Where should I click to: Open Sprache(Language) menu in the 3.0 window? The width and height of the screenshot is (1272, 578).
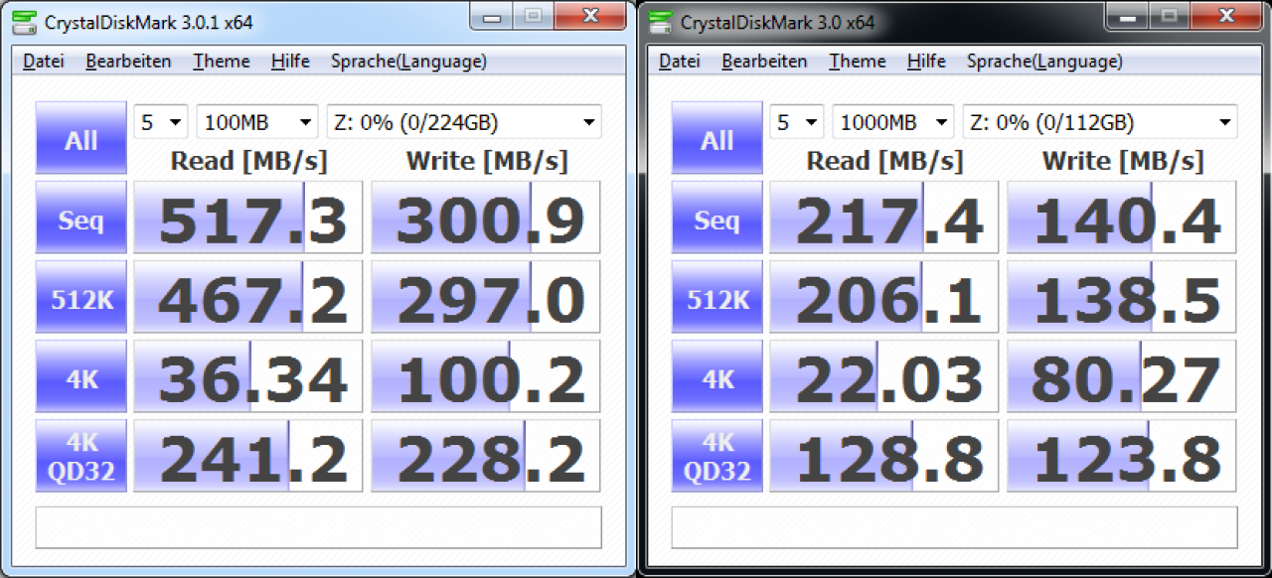coord(1044,62)
